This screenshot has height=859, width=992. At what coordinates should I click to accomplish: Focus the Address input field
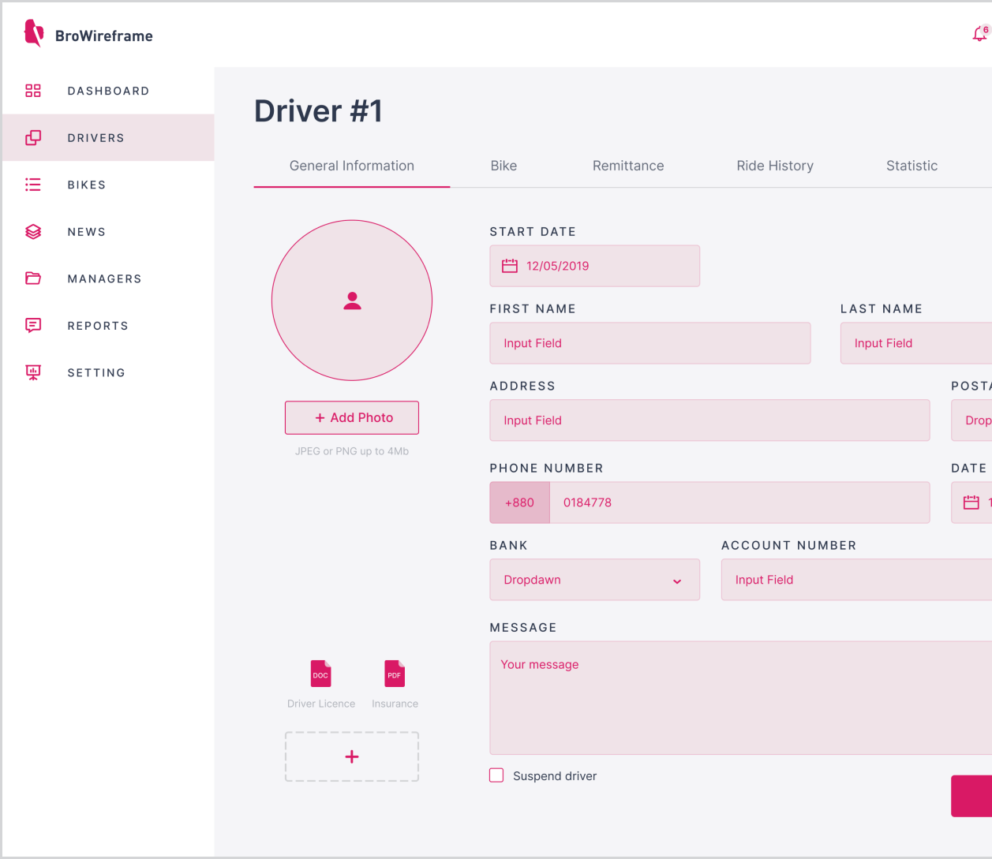point(709,420)
